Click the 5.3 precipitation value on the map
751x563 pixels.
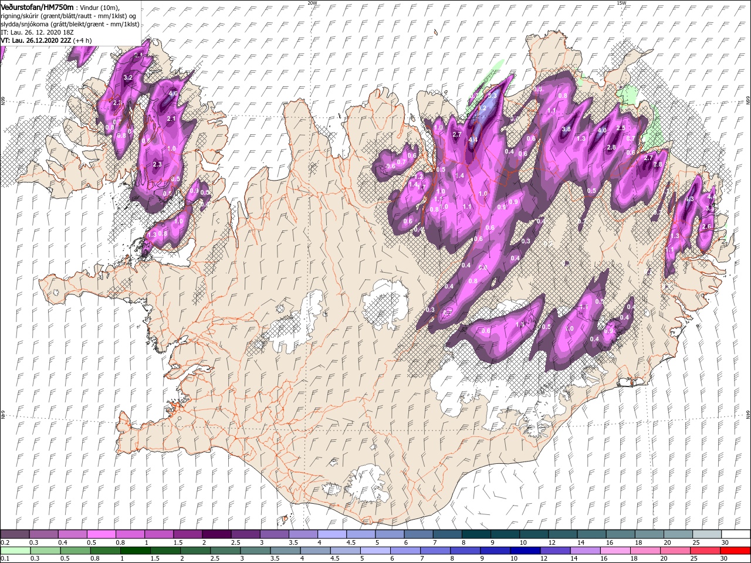pos(492,96)
